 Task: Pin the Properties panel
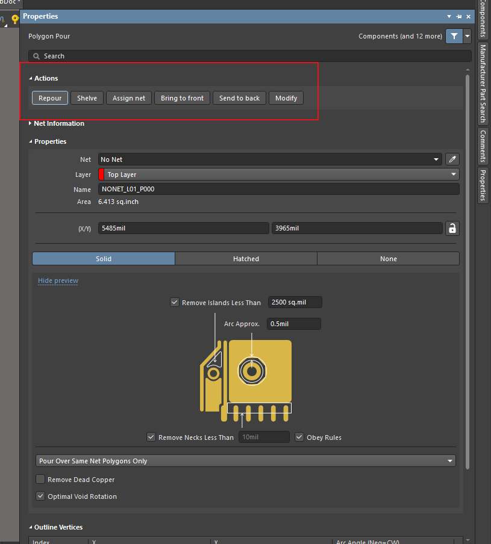pos(458,16)
